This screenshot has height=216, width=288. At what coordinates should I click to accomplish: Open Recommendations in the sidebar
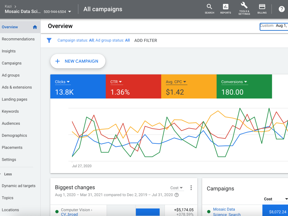[x=18, y=39]
